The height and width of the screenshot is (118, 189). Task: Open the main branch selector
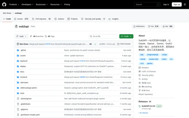[x=22, y=36]
